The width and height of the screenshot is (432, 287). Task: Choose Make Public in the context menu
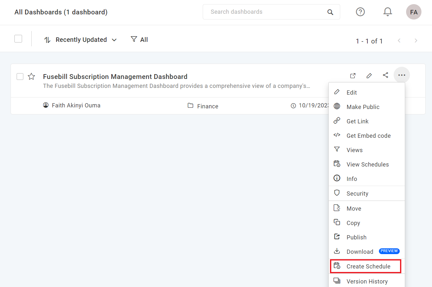coord(363,107)
